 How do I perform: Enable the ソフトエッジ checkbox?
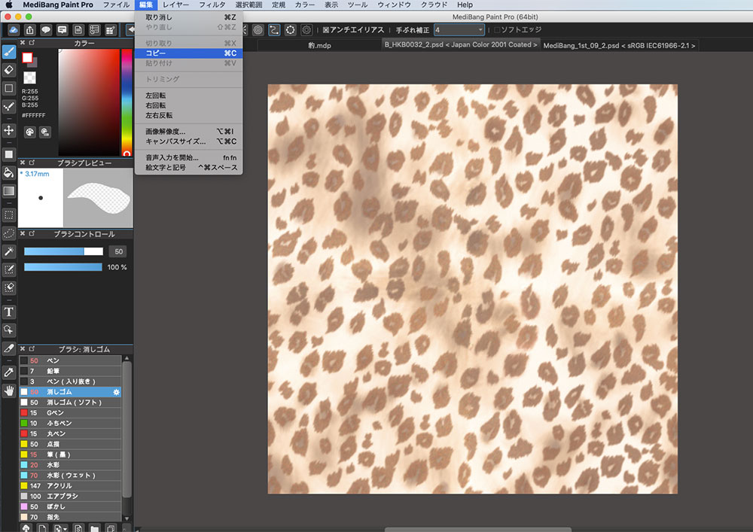pyautogui.click(x=496, y=30)
